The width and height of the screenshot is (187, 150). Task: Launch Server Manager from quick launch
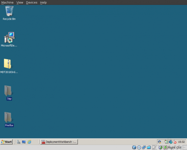(18, 142)
